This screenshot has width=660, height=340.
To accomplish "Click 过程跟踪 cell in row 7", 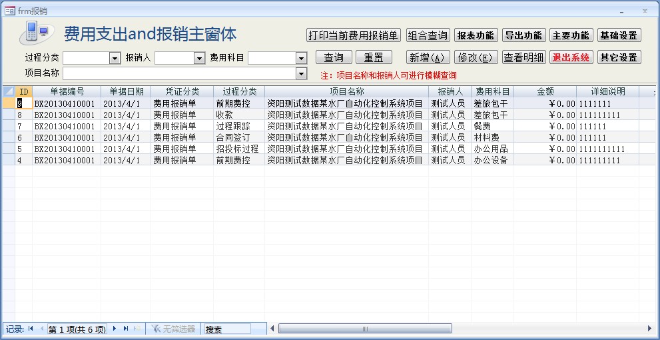I will 240,126.
